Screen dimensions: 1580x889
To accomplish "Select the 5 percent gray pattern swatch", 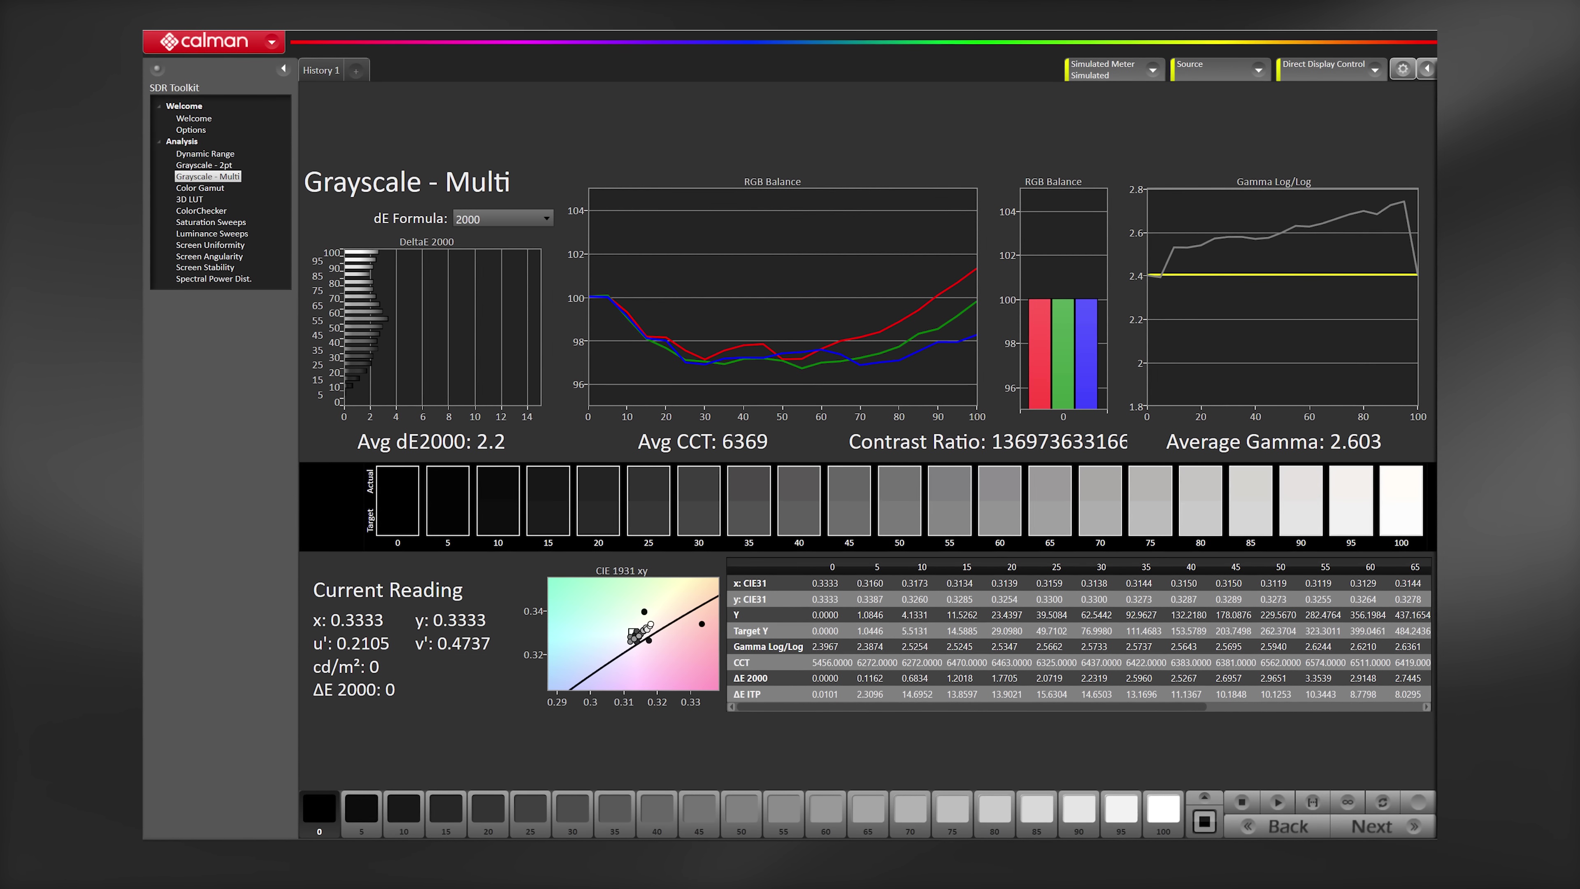I will tap(361, 814).
